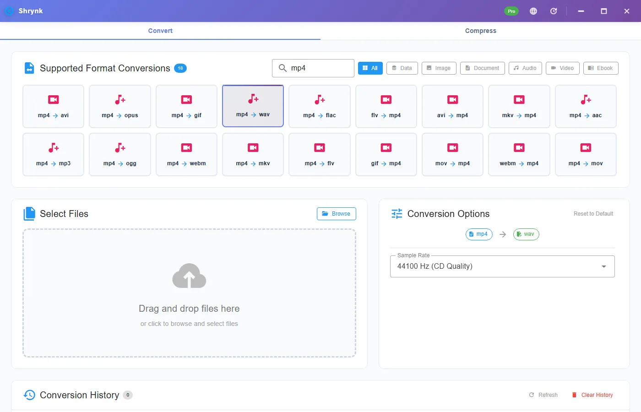Select the mp4 to mkv conversion card
The height and width of the screenshot is (412, 641).
pos(253,154)
